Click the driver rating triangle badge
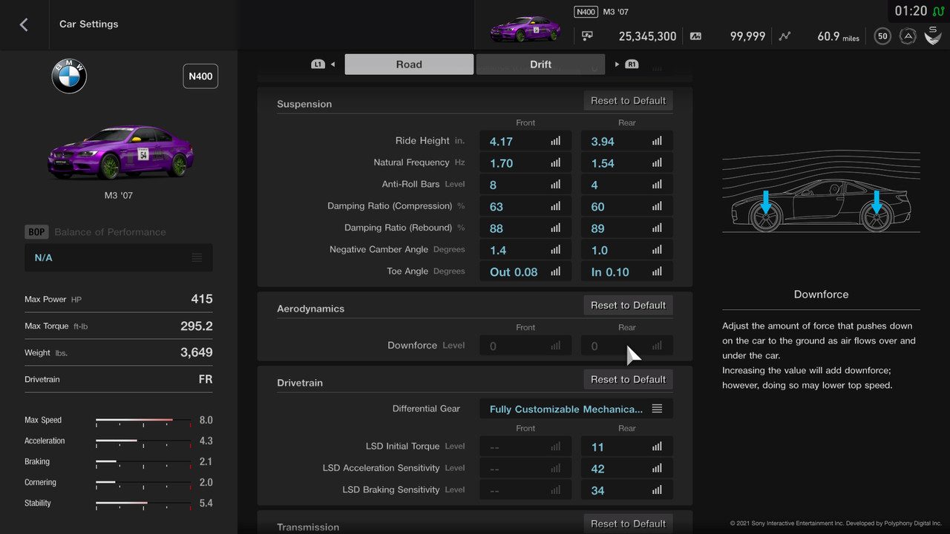This screenshot has width=950, height=534. [908, 36]
